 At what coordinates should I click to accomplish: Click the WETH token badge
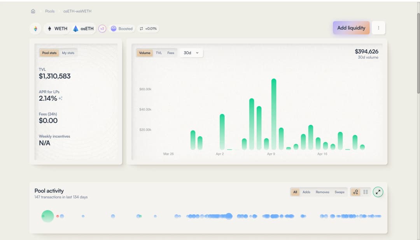pyautogui.click(x=57, y=28)
